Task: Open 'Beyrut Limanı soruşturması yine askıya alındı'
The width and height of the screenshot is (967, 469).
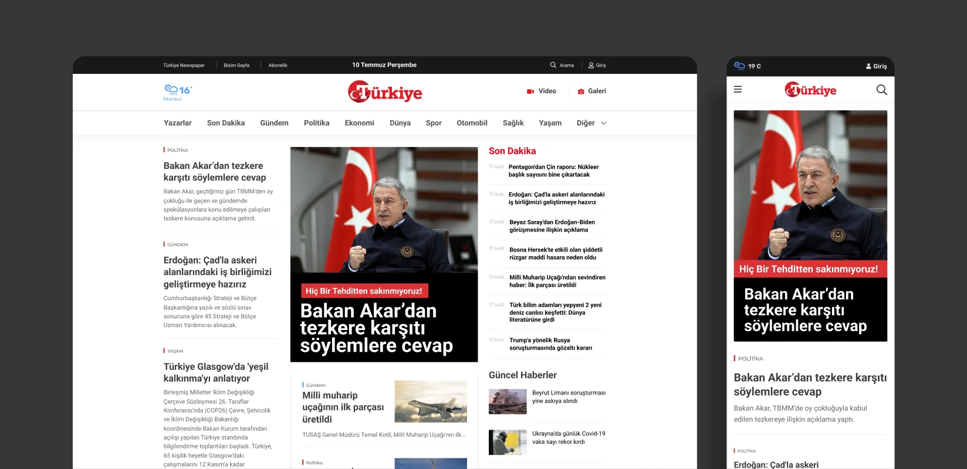Action: pyautogui.click(x=569, y=397)
